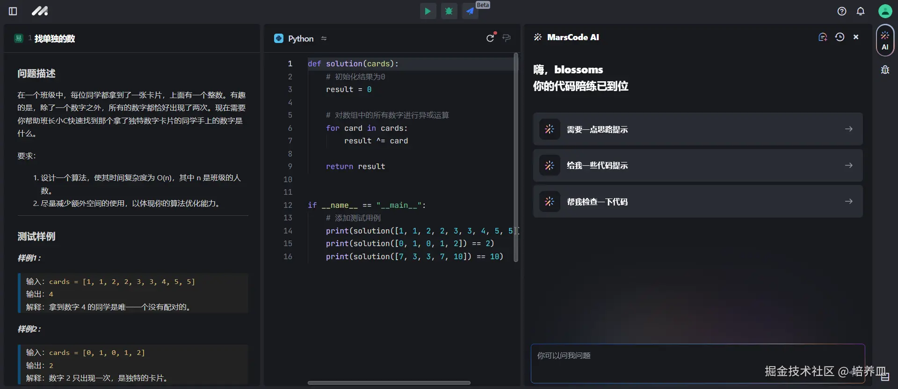The height and width of the screenshot is (389, 898).
Task: Select the 给我一些代码提示 suggestion
Action: 698,165
